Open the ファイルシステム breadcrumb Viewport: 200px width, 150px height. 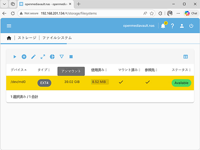(x=57, y=38)
